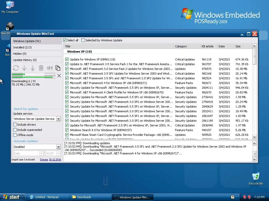Viewport: 269px width, 201px height.
Task: Click the start button on the taskbar
Action: pos(12,197)
